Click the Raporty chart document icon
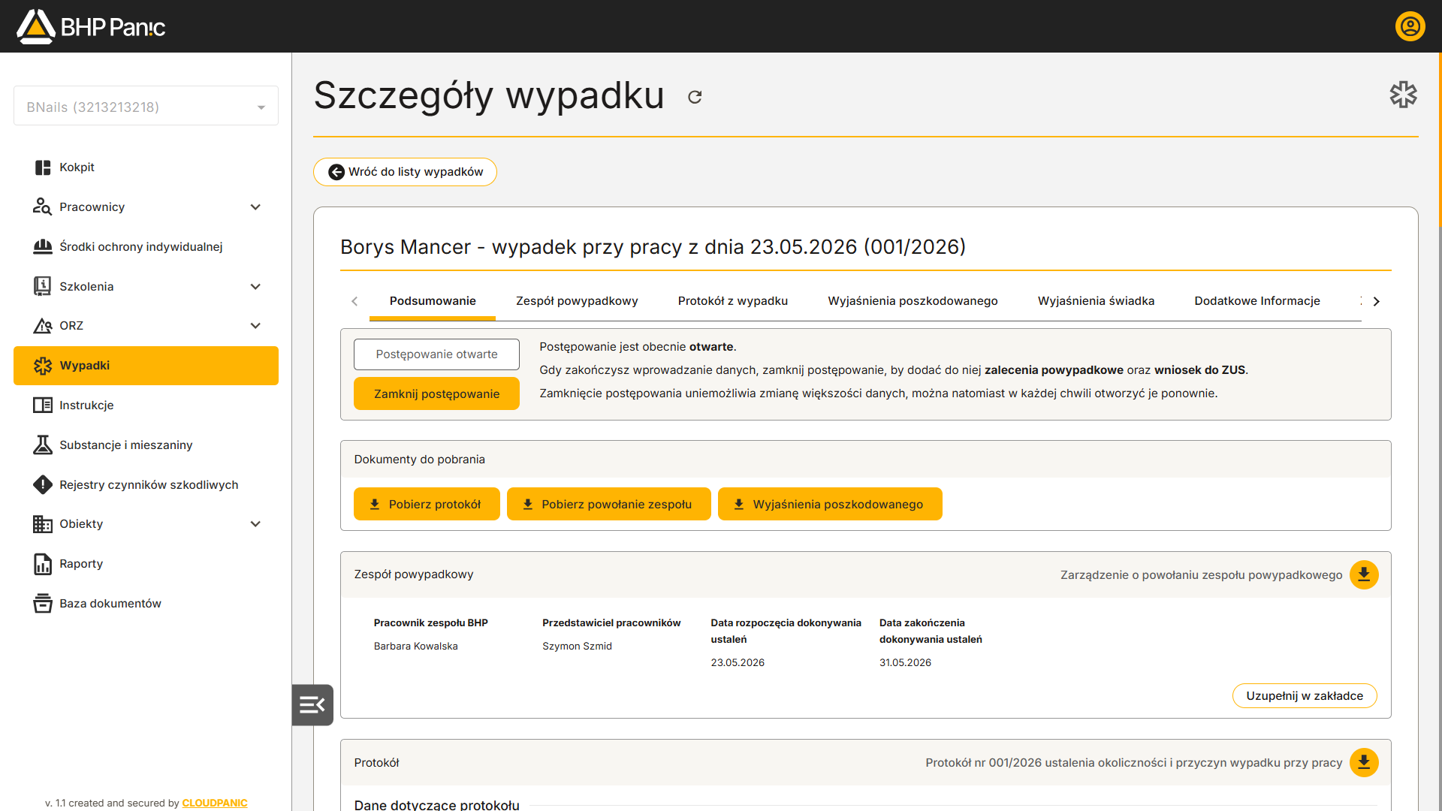Screen dimensions: 1442x811 [43, 564]
